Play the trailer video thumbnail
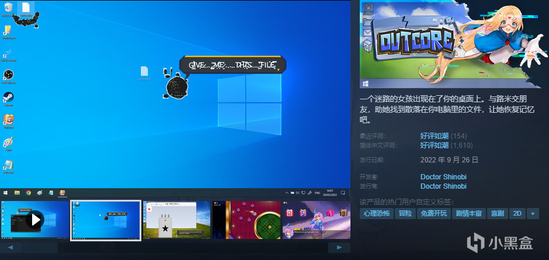Viewport: 549px width, 260px height. click(35, 220)
